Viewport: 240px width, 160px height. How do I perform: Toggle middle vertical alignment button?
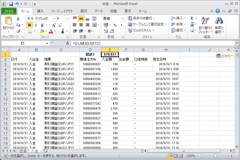81,19
